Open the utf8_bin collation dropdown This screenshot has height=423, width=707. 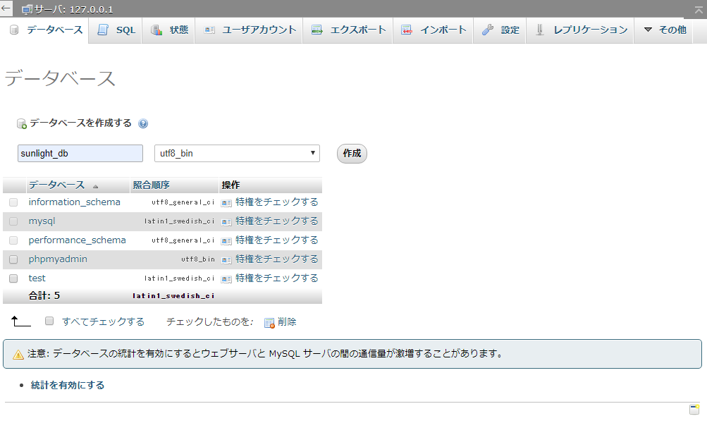pos(237,153)
